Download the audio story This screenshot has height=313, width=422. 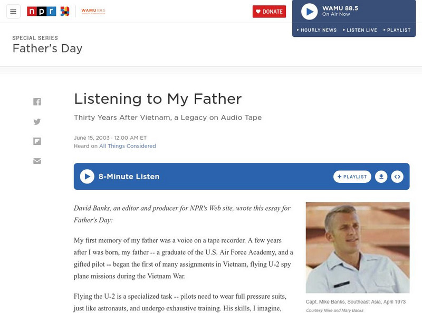click(381, 177)
